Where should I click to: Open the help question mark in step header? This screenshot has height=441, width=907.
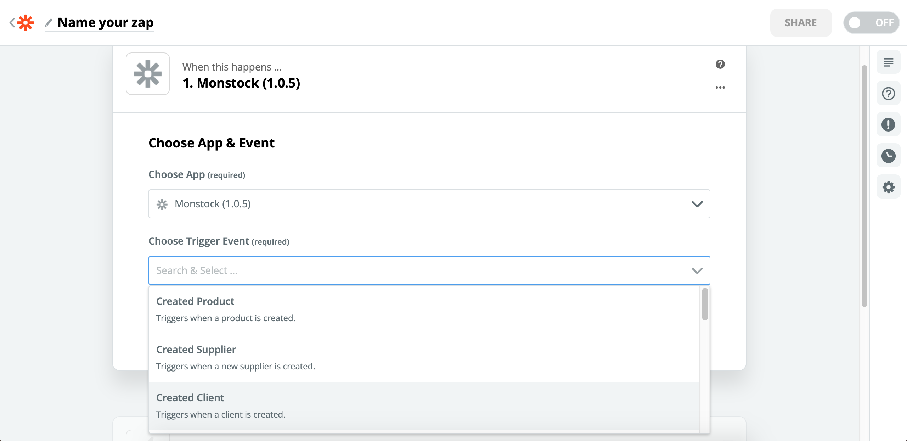pos(720,64)
